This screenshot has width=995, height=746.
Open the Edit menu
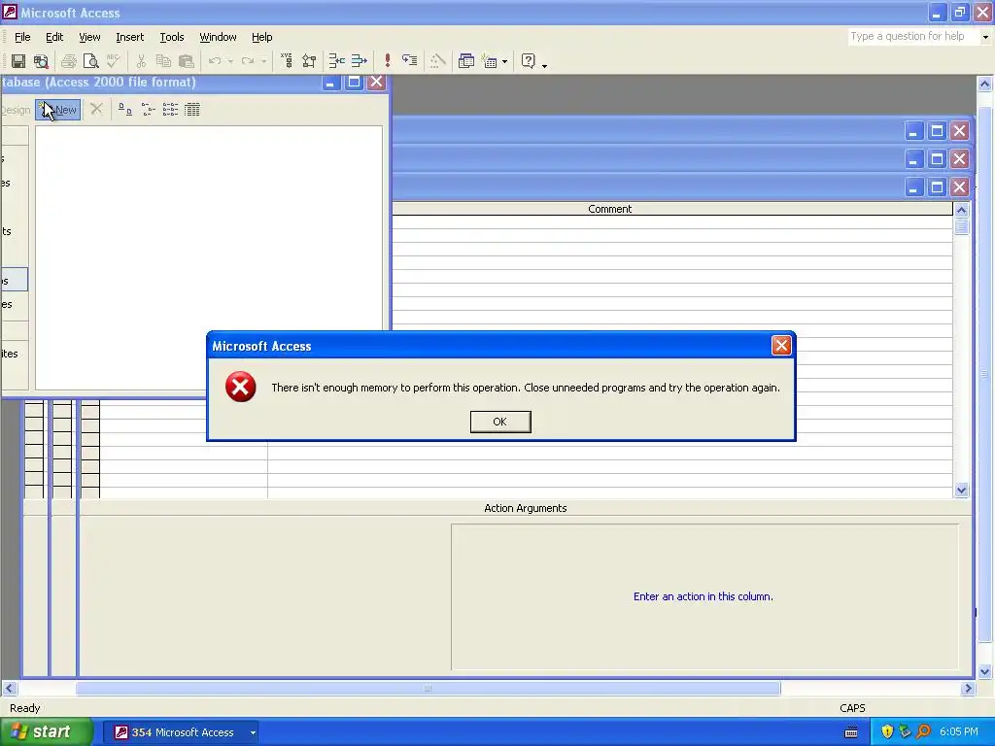pos(54,37)
